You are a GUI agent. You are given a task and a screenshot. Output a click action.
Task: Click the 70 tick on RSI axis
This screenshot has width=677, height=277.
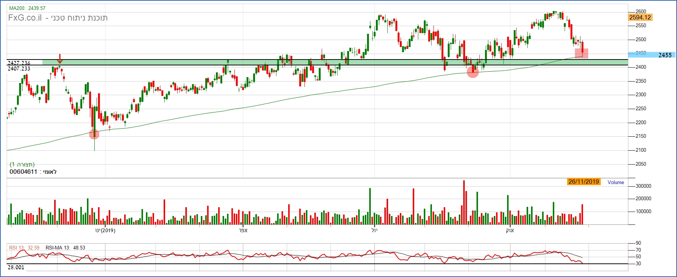(638, 250)
